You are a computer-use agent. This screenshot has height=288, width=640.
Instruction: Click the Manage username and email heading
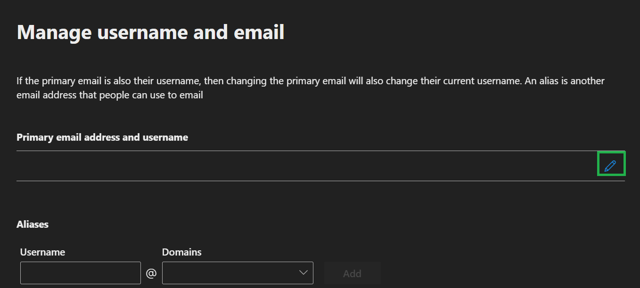150,32
